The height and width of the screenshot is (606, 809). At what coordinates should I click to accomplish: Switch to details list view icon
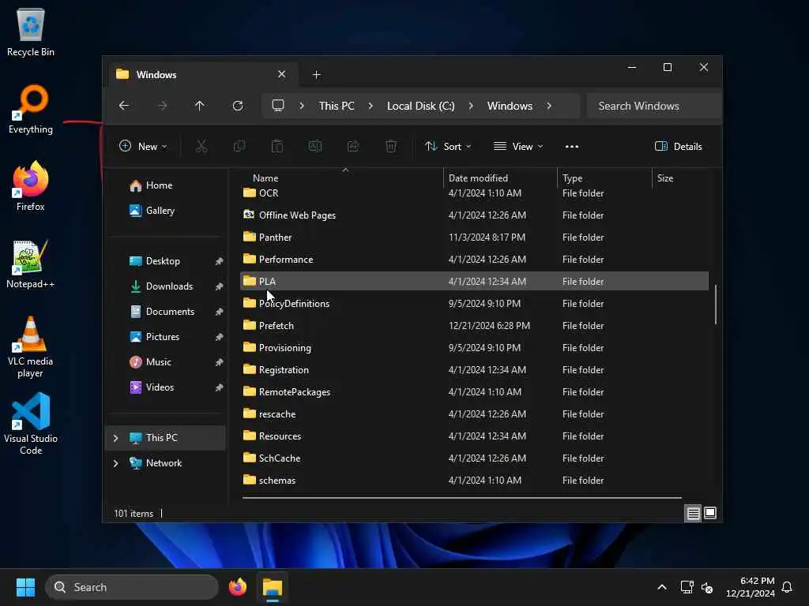[x=693, y=513]
